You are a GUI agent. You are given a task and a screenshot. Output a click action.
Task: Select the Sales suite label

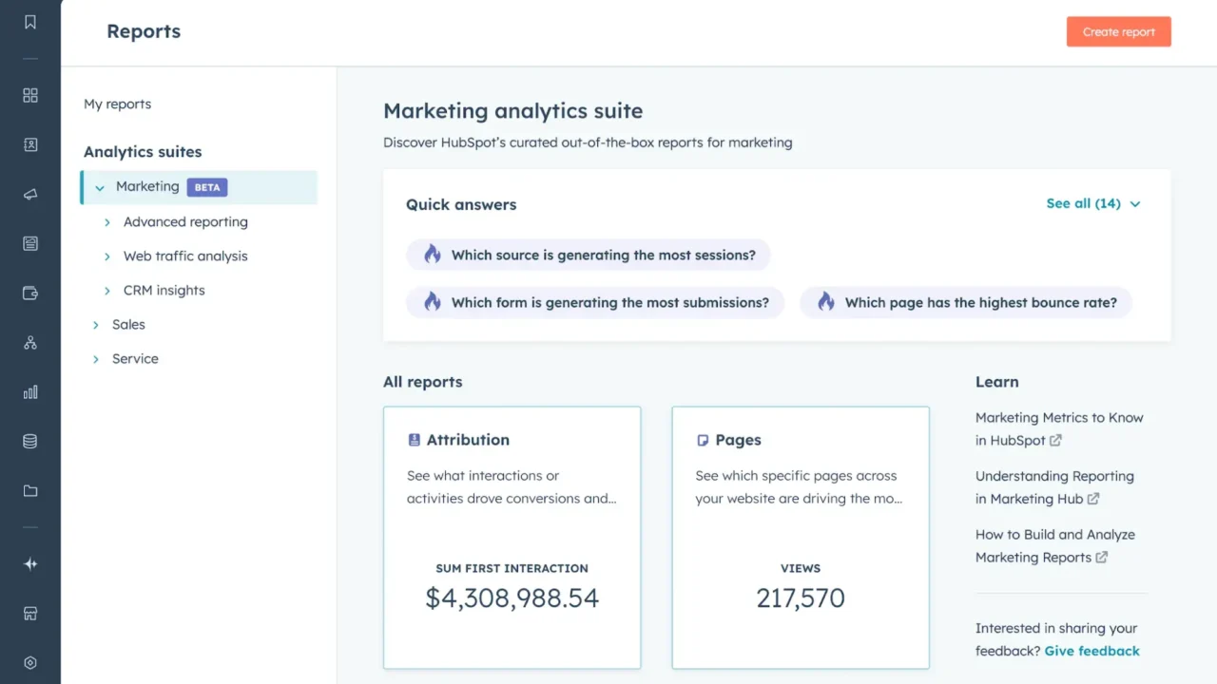(x=128, y=324)
